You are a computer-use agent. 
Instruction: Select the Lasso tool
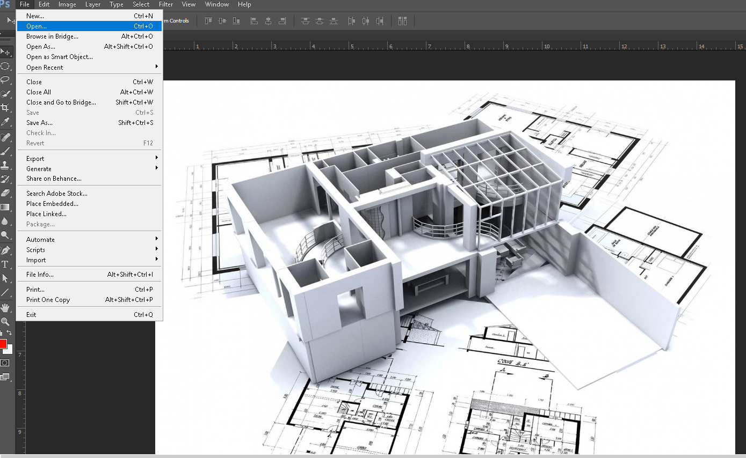pos(5,80)
